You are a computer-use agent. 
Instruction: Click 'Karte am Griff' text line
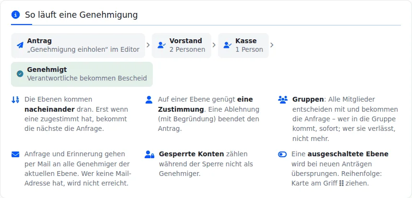[x=315, y=183]
